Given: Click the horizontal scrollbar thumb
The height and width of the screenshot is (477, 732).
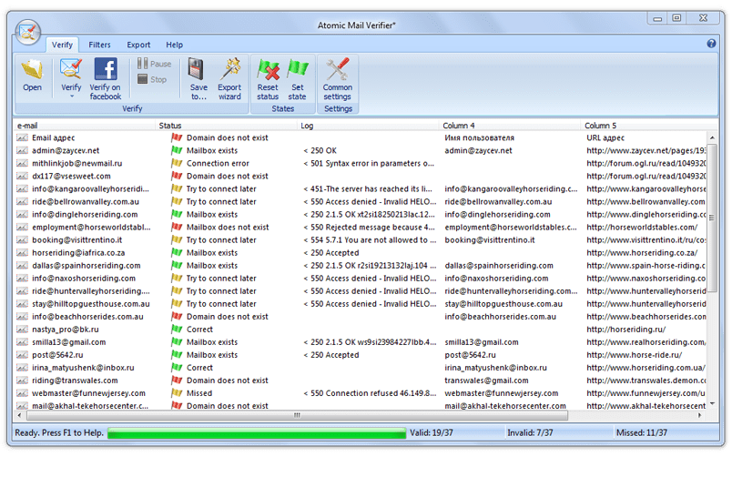Looking at the screenshot, I should [x=298, y=415].
